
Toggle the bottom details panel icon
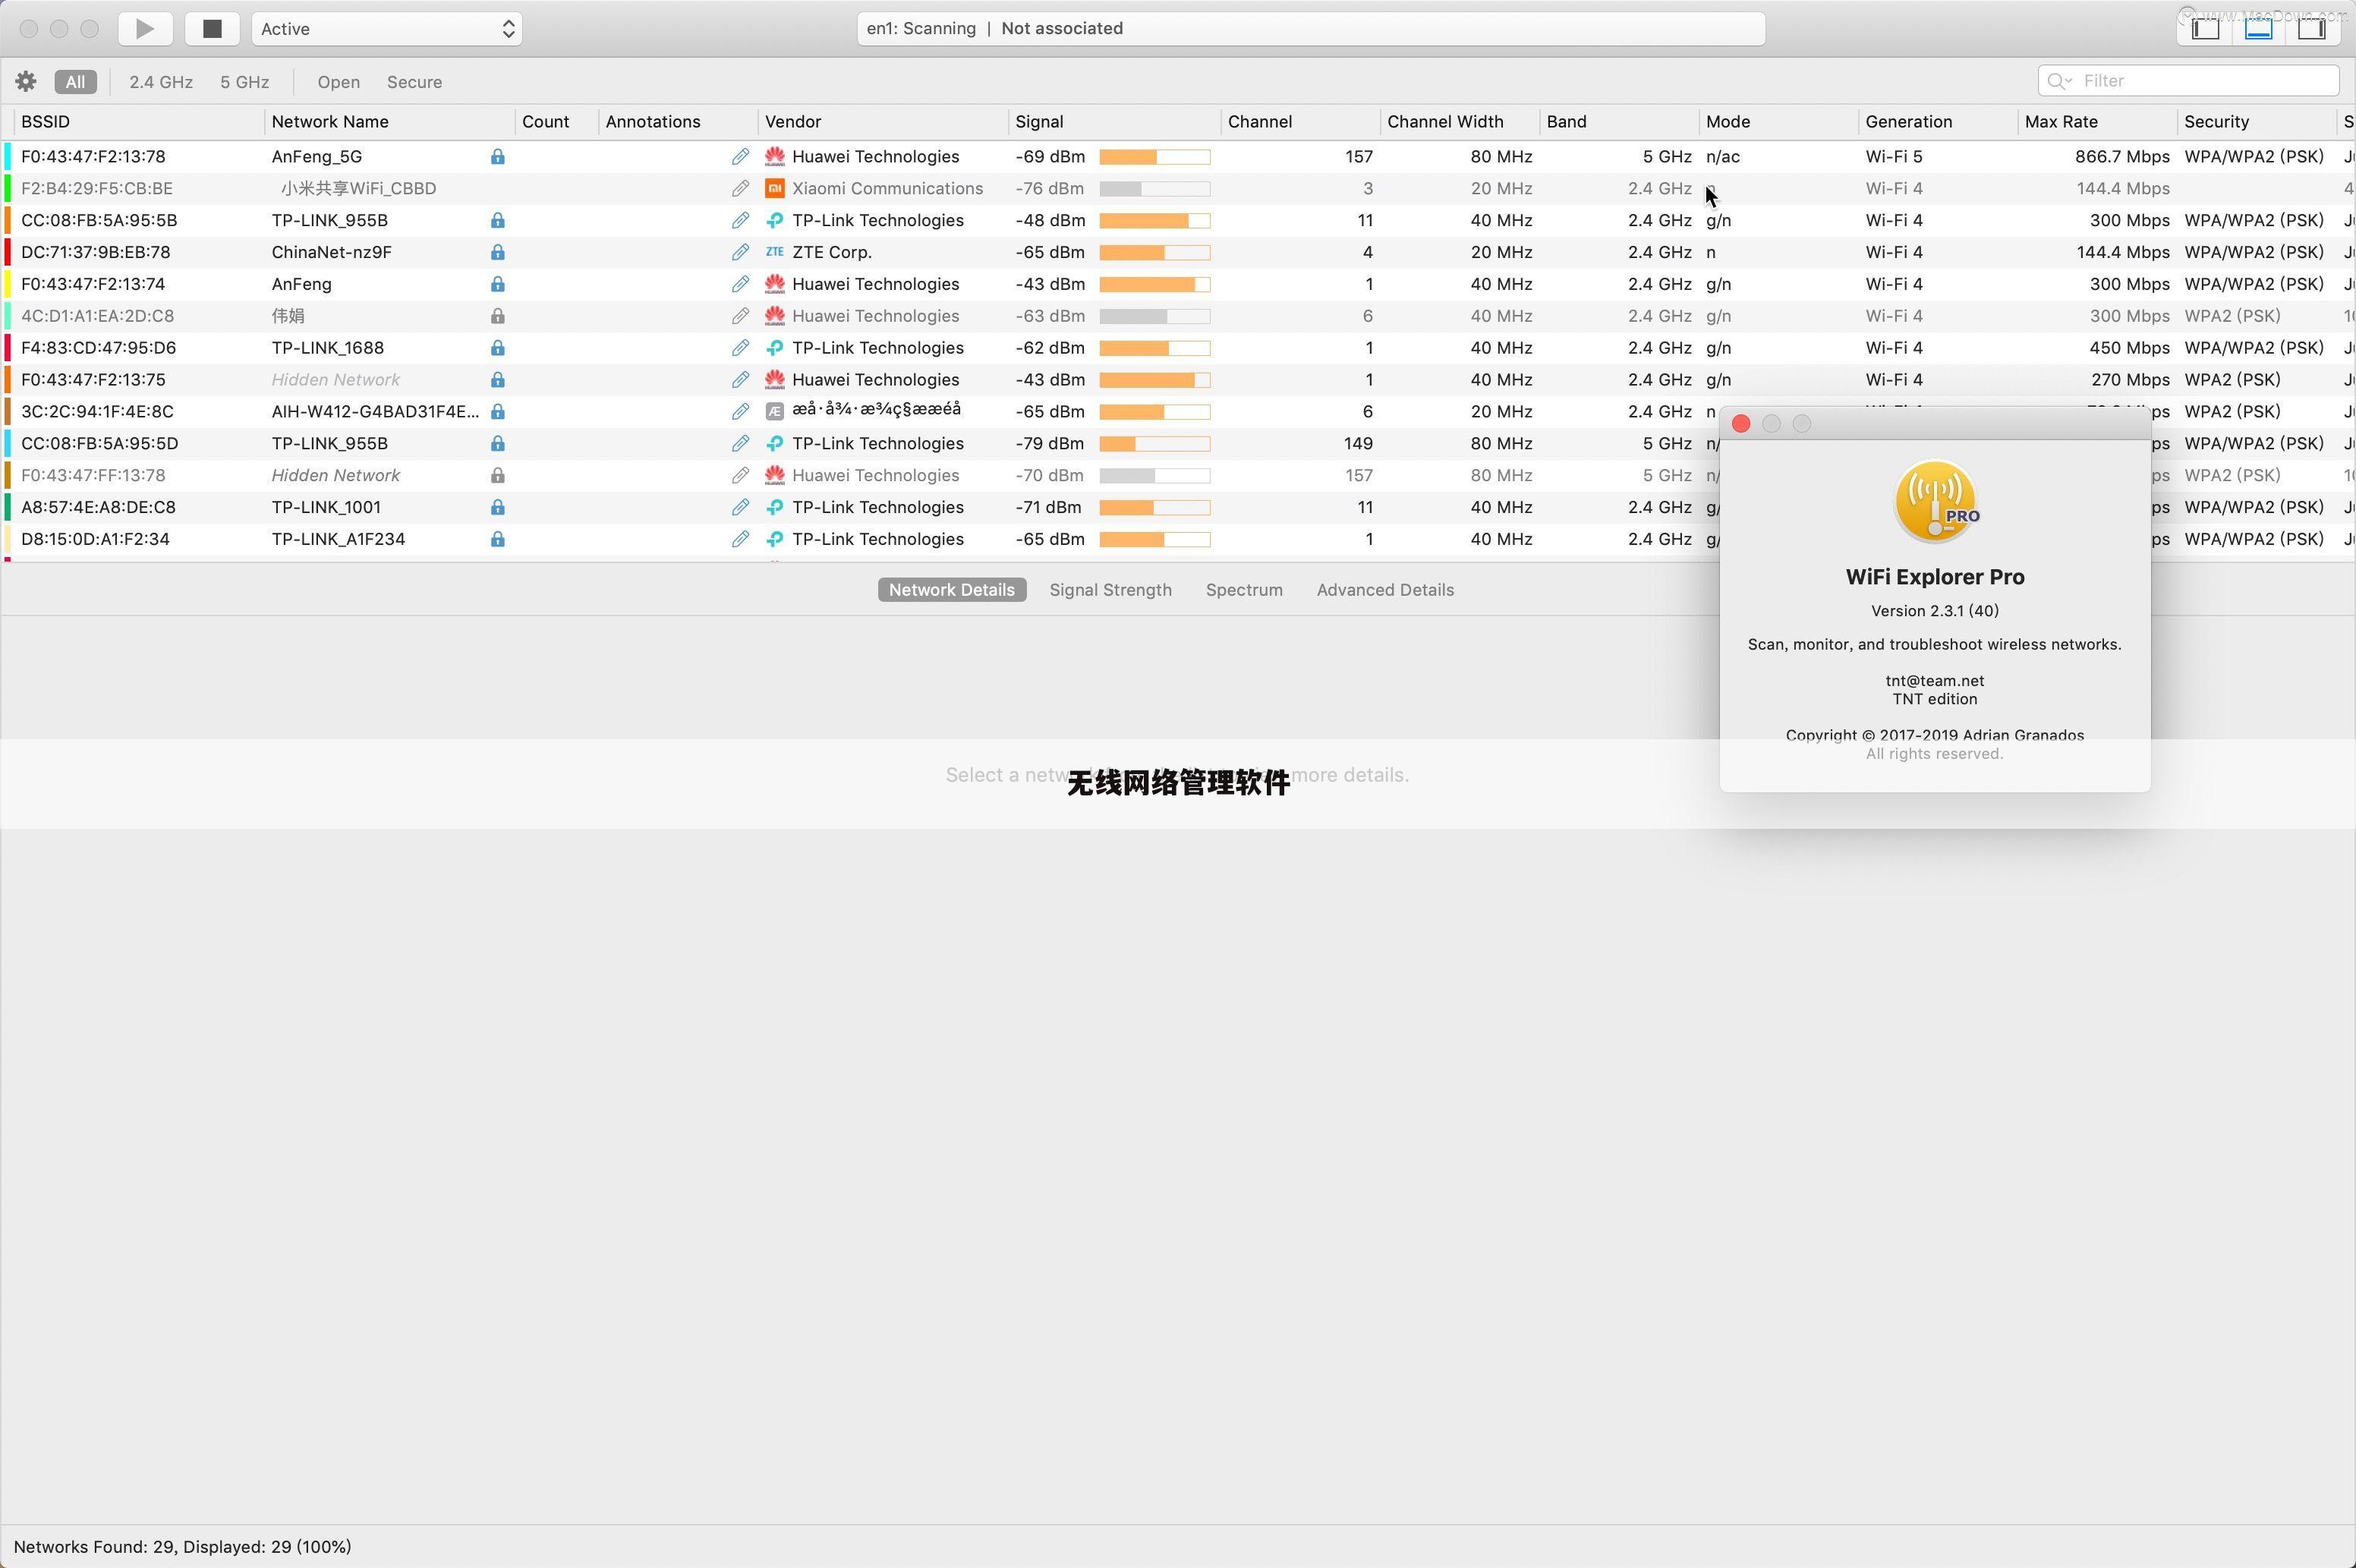(2258, 28)
